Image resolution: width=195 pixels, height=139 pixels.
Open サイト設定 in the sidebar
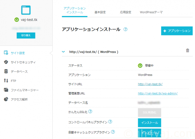(18, 53)
